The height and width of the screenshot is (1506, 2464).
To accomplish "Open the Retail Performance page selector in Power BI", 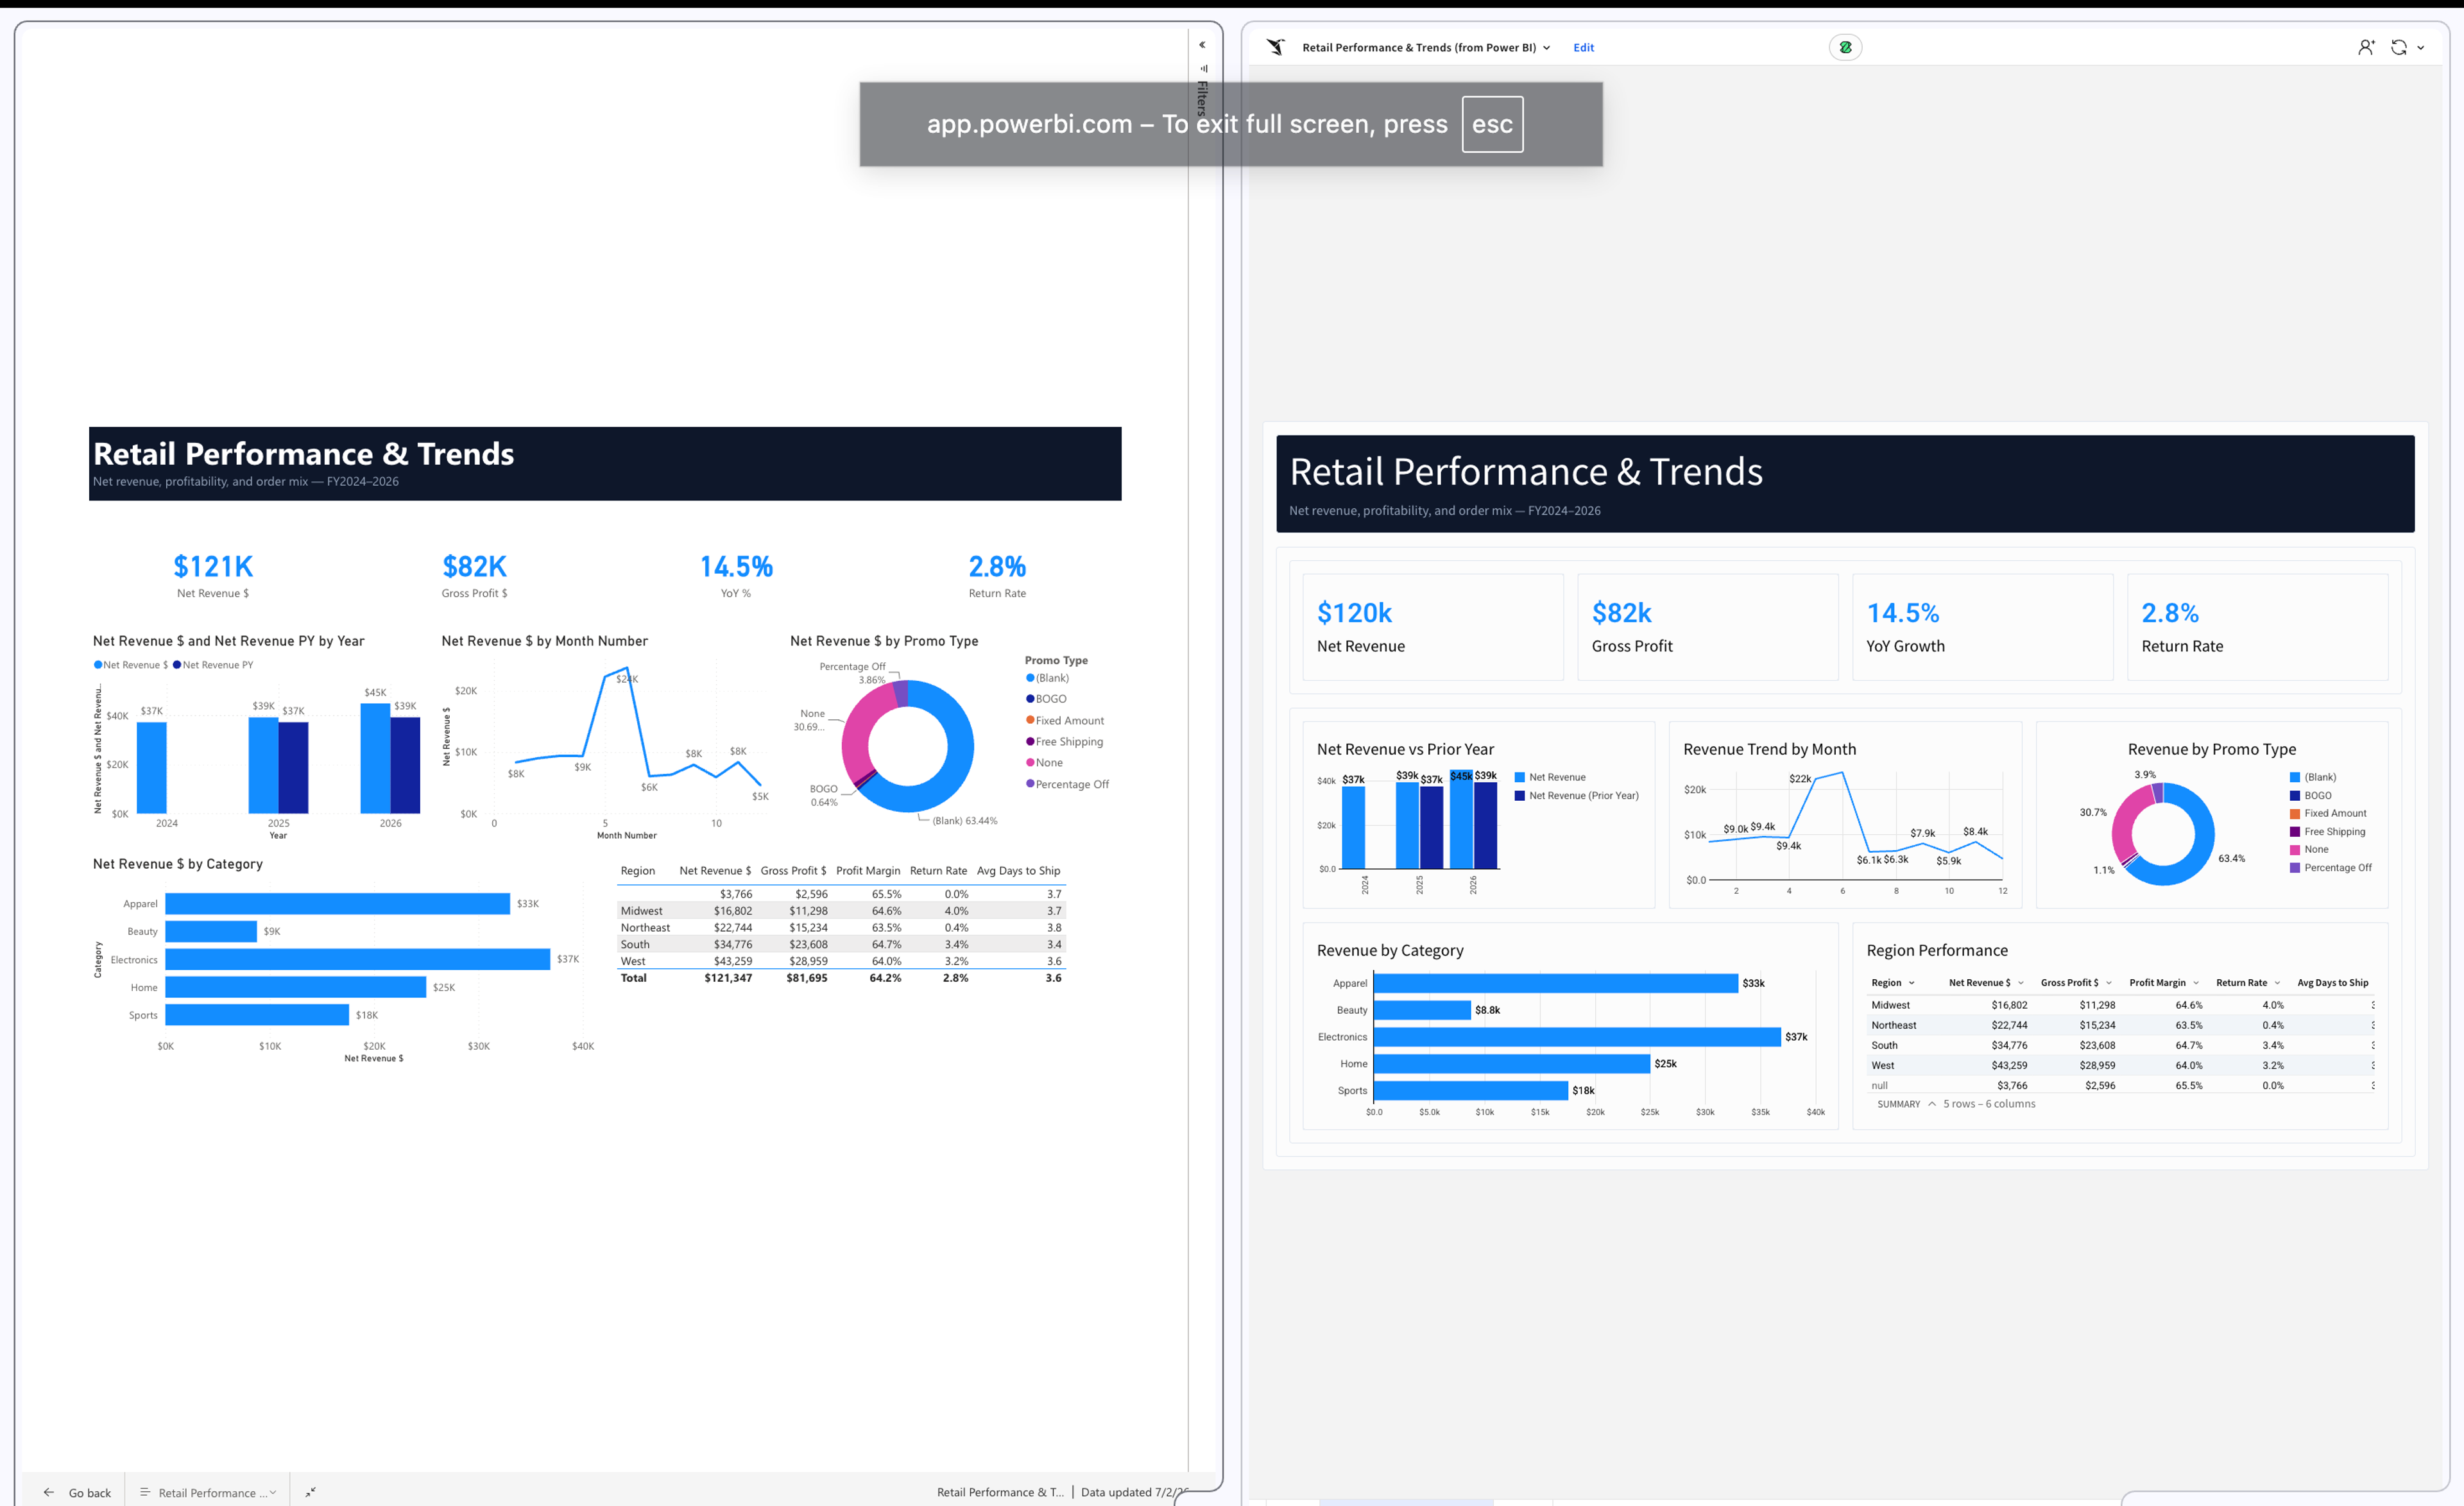I will [208, 1492].
